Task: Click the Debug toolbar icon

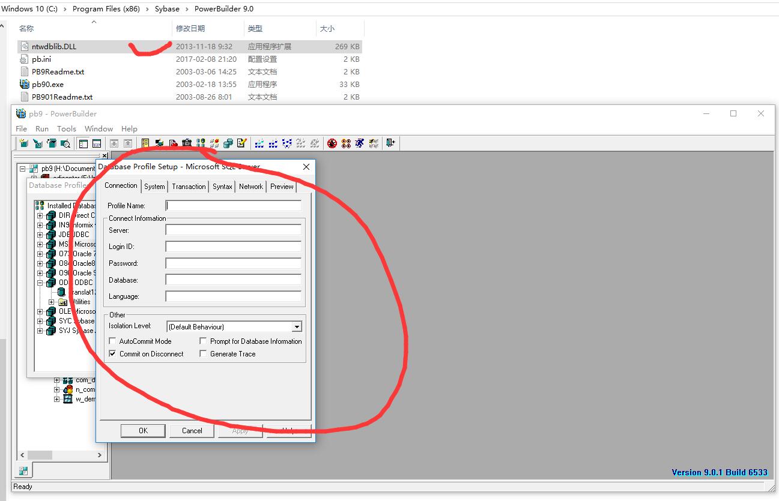Action: click(332, 143)
